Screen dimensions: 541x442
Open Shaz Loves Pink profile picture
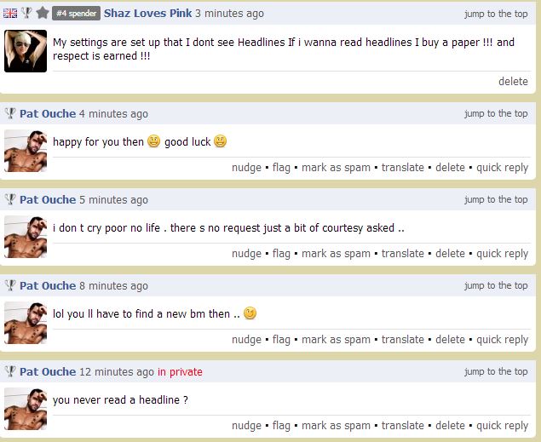pyautogui.click(x=26, y=51)
